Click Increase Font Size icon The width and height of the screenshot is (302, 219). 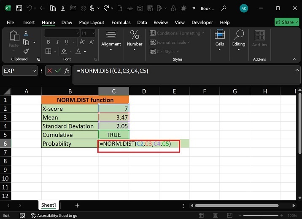82,42
